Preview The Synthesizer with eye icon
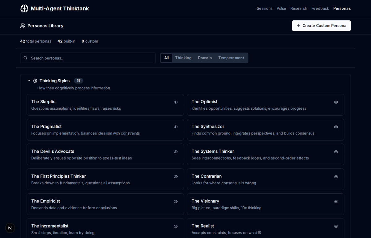Image resolution: width=371 pixels, height=238 pixels. coord(336,127)
